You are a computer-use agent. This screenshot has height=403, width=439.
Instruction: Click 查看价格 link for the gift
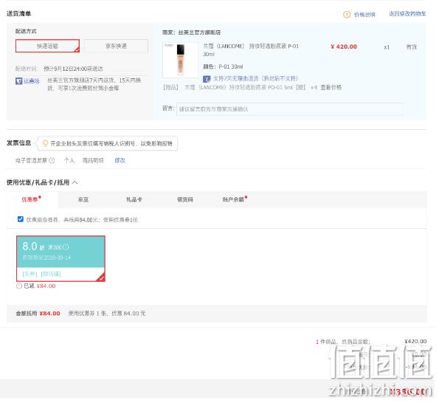tap(331, 87)
